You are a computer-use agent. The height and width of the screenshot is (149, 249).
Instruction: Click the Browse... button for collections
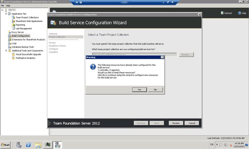[186, 55]
